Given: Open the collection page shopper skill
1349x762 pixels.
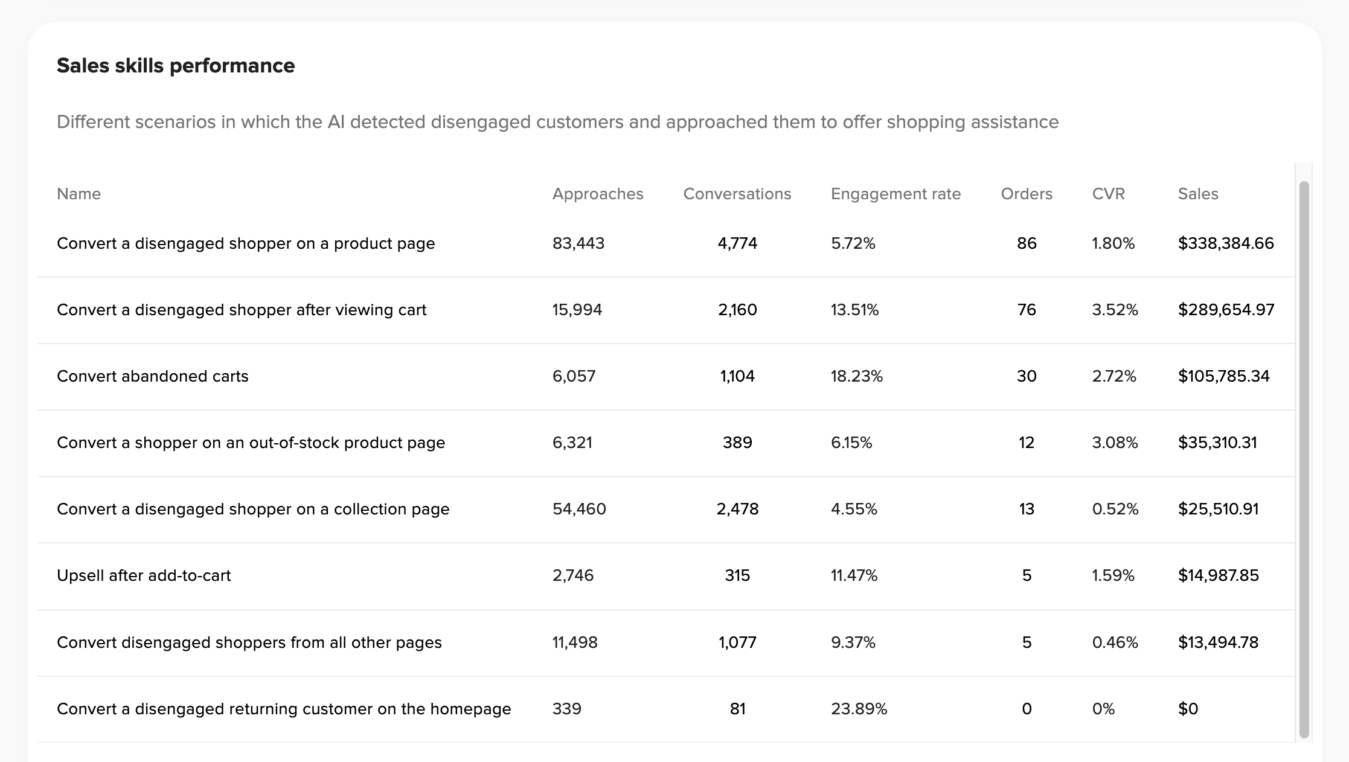Looking at the screenshot, I should pos(253,509).
